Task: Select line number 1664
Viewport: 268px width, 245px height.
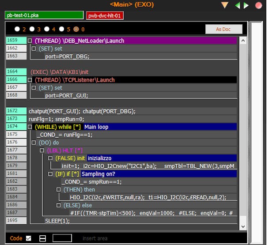Action: [x=16, y=72]
